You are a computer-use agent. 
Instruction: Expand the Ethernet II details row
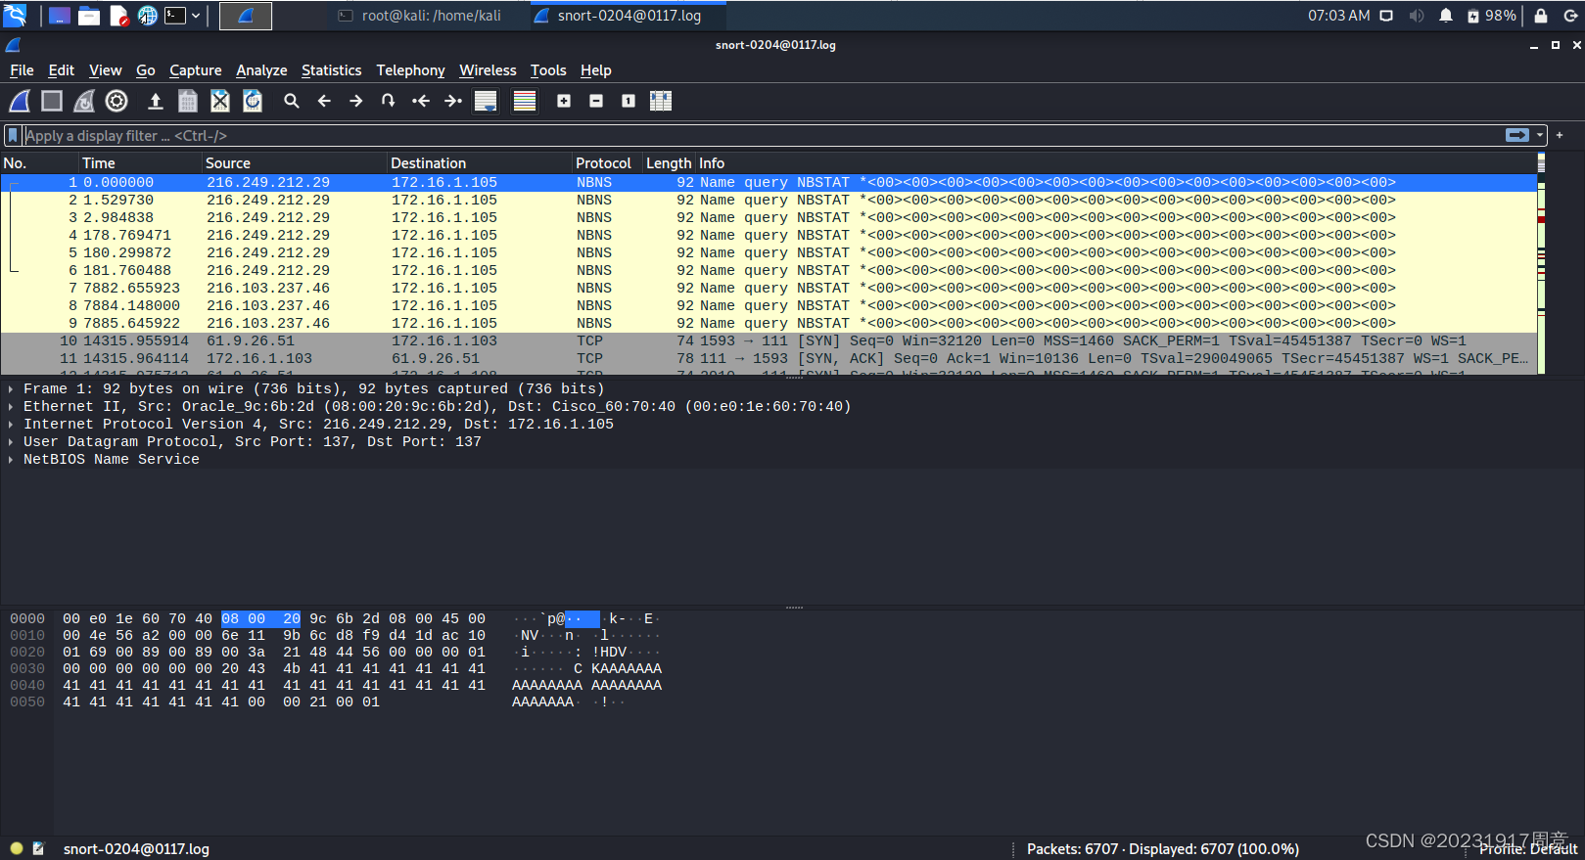(11, 406)
